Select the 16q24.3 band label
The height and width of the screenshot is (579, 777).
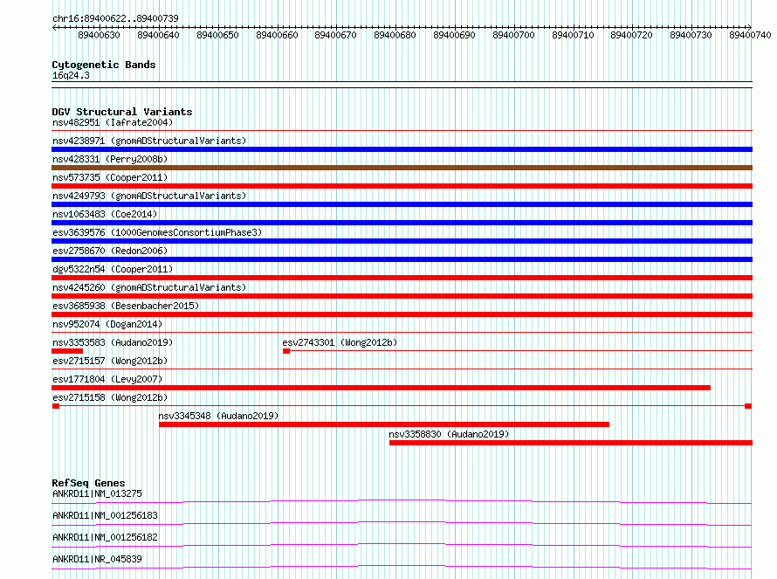[71, 75]
